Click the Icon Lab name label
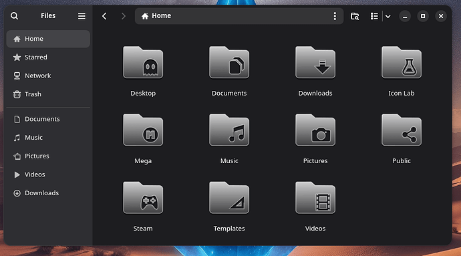Screen dimensions: 461x256 pos(402,94)
